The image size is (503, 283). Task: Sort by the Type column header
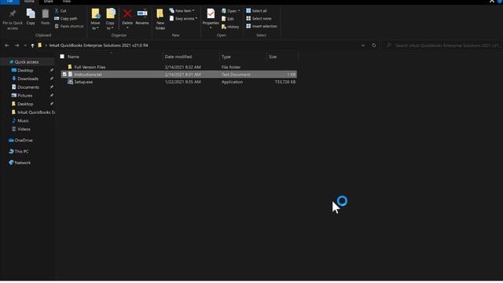click(226, 57)
